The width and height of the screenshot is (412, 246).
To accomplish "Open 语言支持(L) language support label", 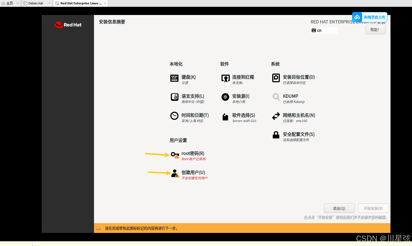I will coord(193,96).
